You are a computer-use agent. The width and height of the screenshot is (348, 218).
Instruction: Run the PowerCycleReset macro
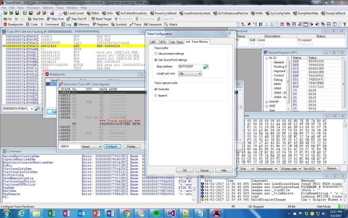coord(163,14)
